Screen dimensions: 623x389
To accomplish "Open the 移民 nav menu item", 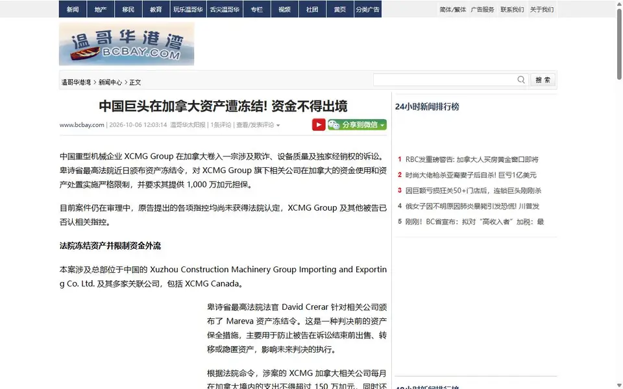I will click(128, 9).
